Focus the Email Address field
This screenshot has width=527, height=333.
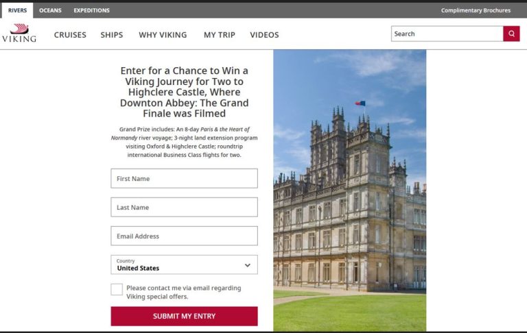(184, 236)
